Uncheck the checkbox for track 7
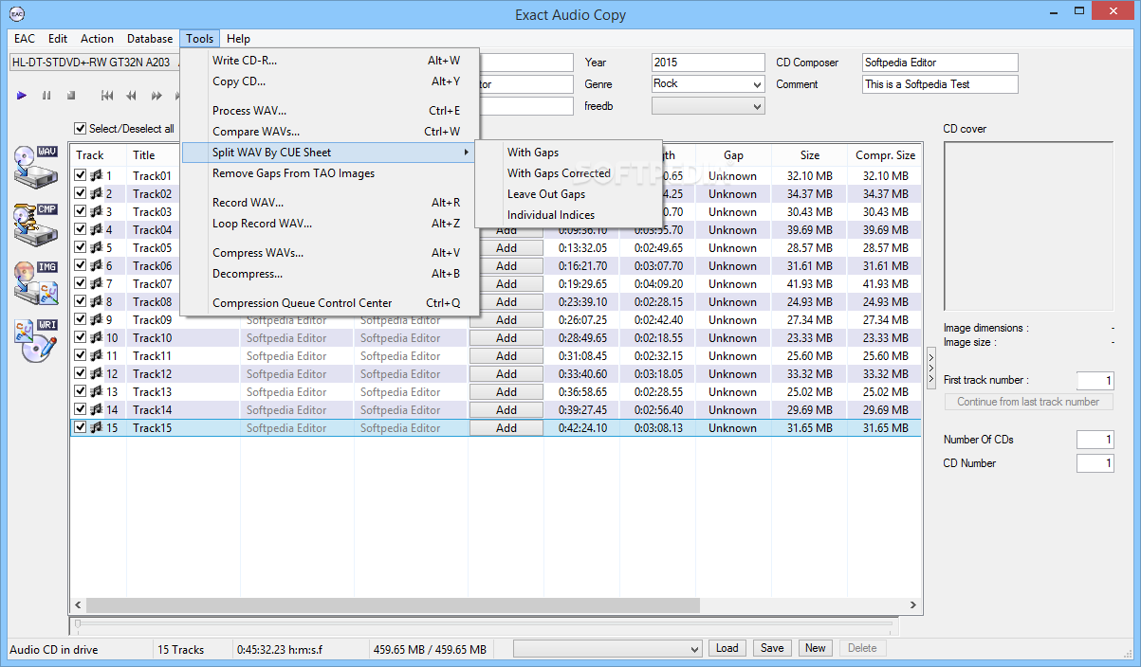The width and height of the screenshot is (1141, 667). click(x=81, y=283)
